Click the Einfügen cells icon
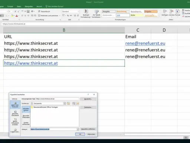This screenshot has width=190, height=143. 165,13
